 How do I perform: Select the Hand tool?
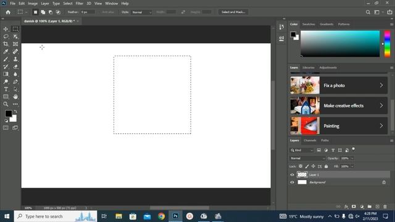15,97
